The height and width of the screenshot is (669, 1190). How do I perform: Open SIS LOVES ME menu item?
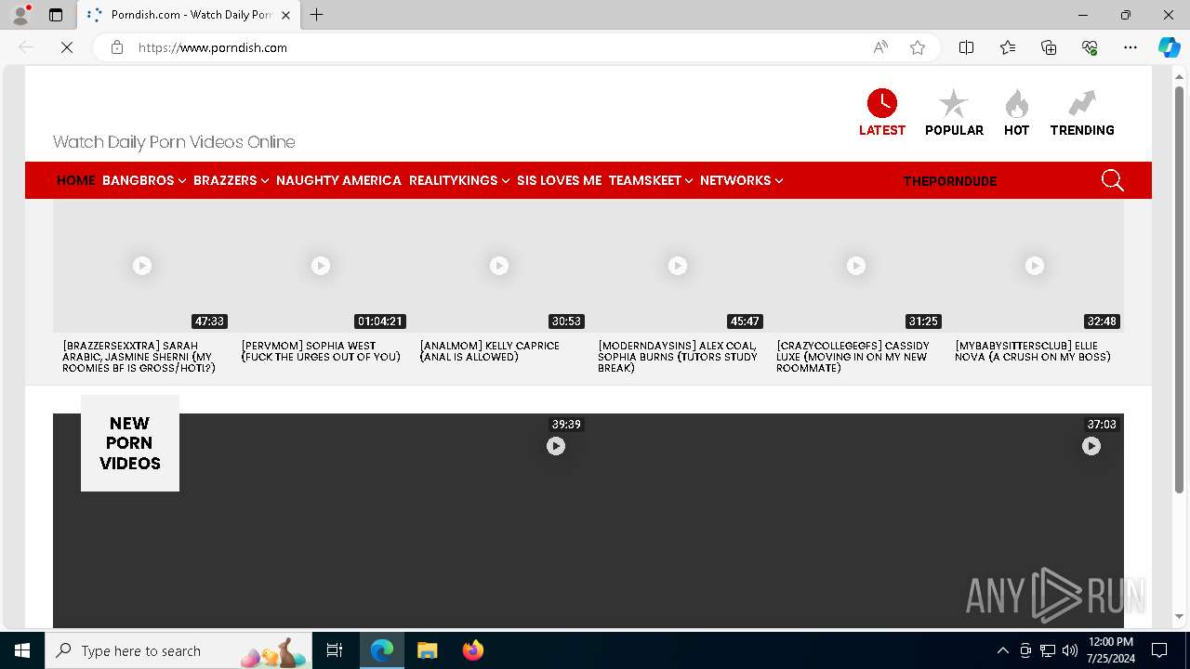(x=560, y=180)
